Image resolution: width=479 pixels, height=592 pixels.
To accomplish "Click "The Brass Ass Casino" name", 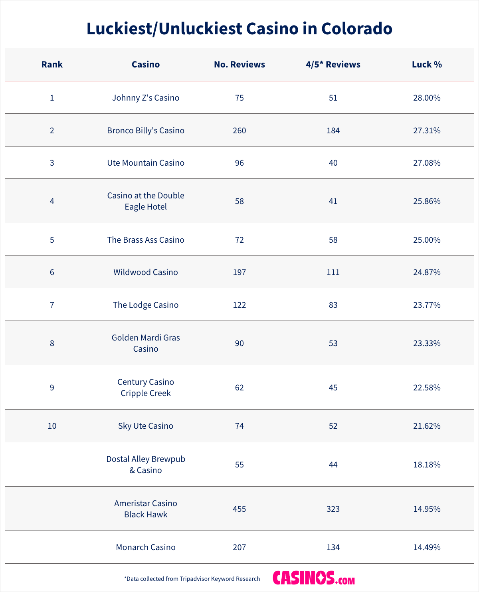I will (146, 240).
